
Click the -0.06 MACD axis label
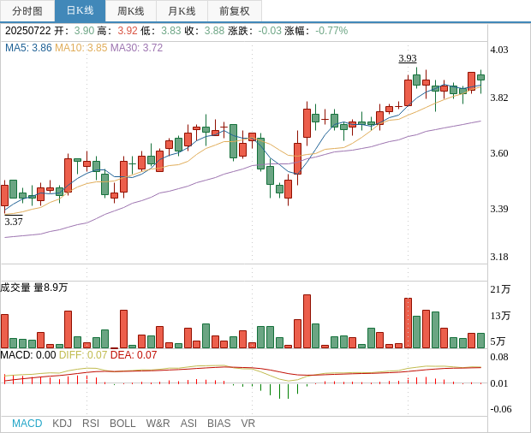point(500,409)
